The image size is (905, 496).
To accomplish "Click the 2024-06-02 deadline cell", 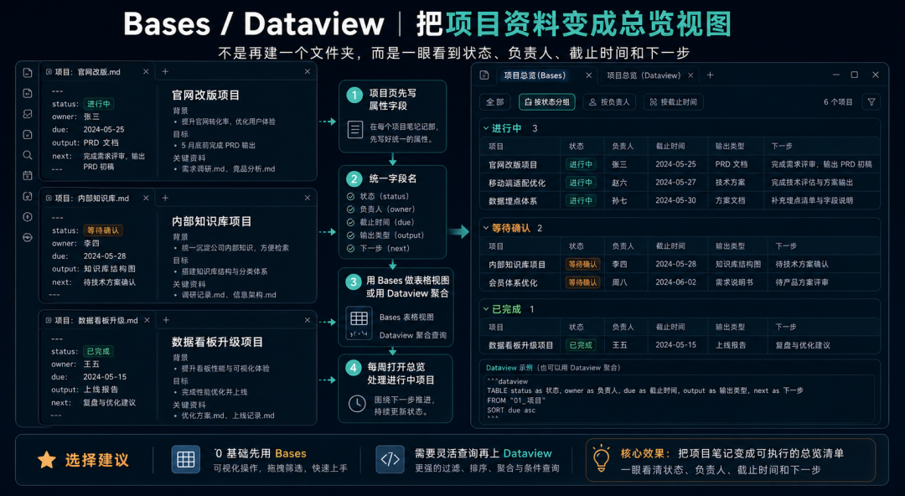I will (x=675, y=282).
